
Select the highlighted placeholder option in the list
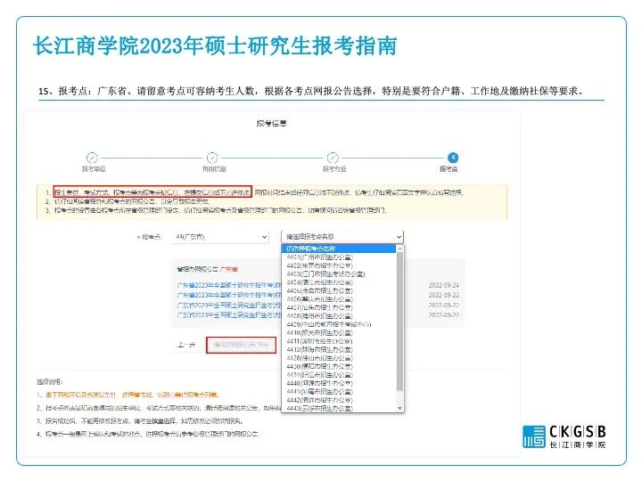[x=339, y=249]
